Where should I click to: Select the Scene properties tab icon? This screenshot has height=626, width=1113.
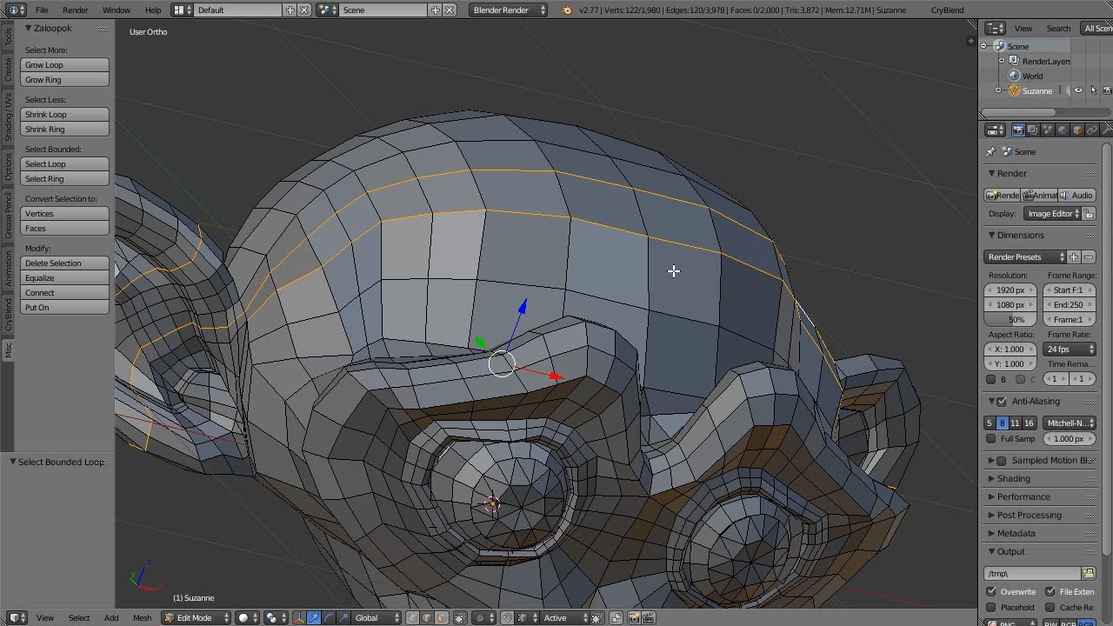pyautogui.click(x=1048, y=130)
